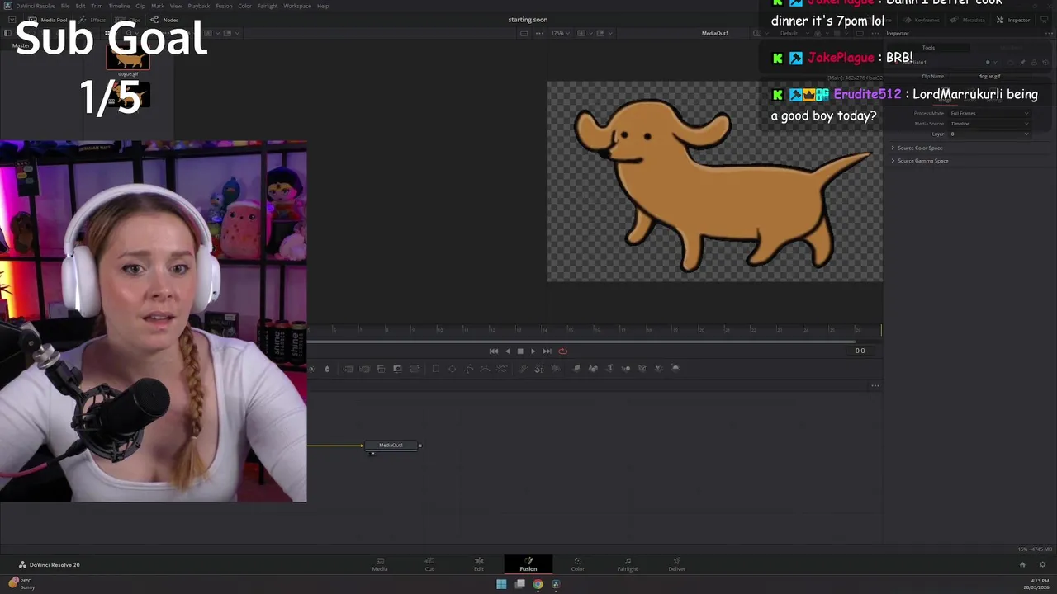Play the composition in reverse
Viewport: 1057px width, 594px height.
[507, 351]
